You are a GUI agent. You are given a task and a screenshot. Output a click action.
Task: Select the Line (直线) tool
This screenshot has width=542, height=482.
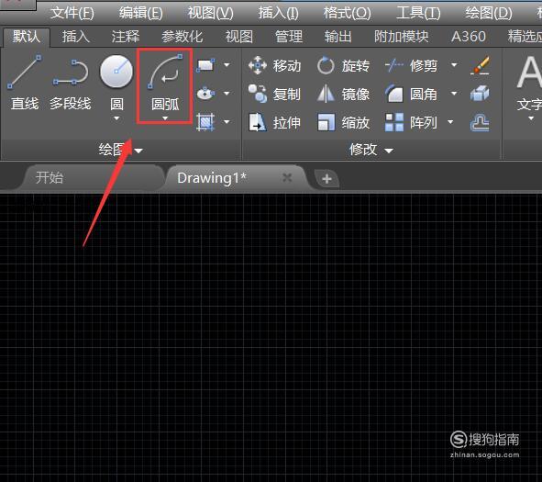pos(24,82)
